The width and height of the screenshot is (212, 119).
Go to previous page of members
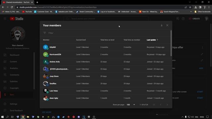pos(161,105)
